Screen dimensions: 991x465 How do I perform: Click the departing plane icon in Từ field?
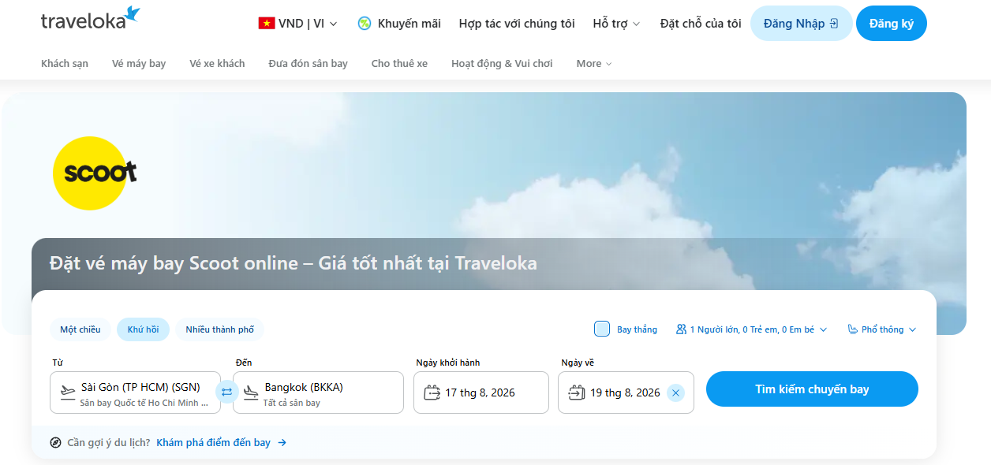(x=67, y=392)
